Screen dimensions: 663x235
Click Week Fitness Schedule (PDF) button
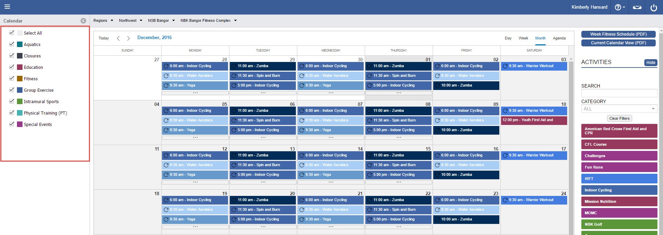[618, 34]
